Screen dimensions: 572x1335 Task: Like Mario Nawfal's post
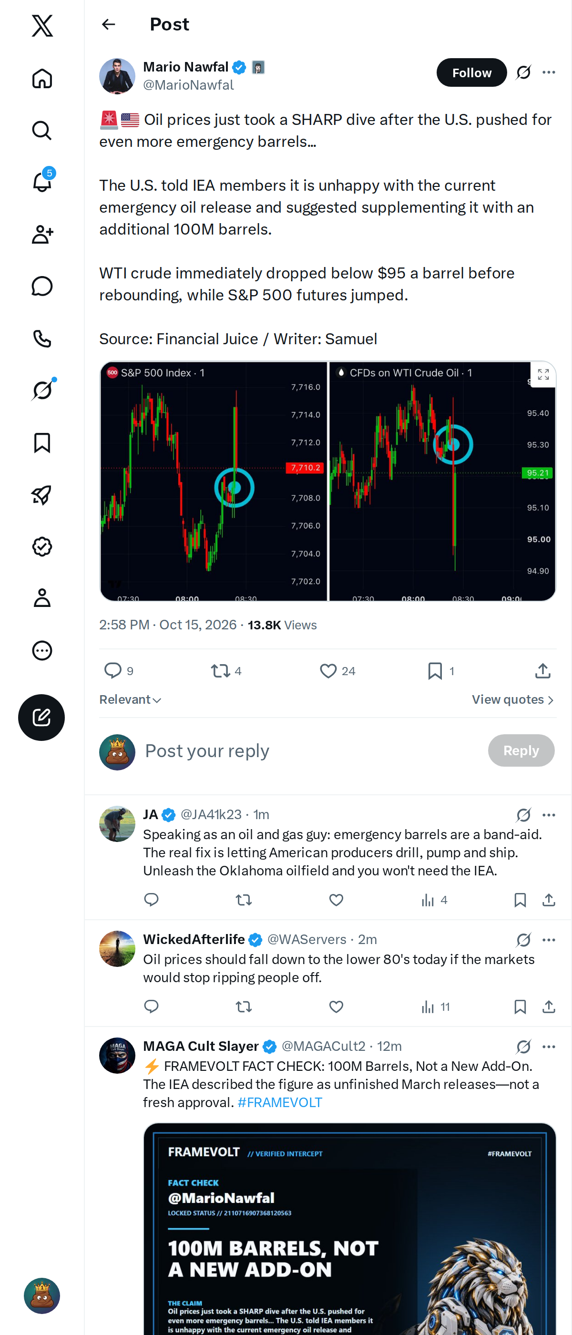tap(337, 671)
